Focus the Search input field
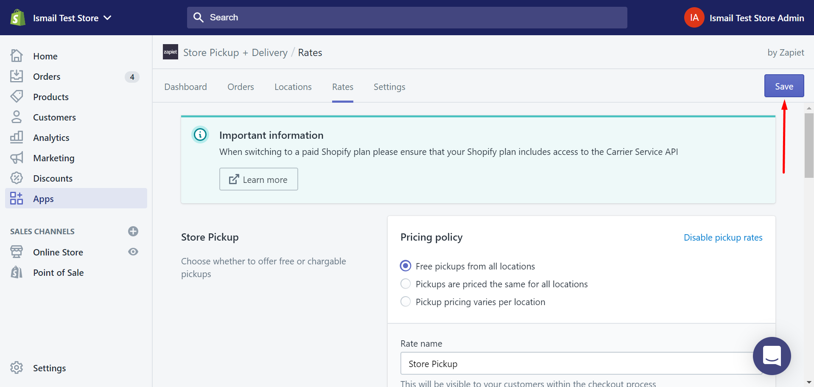 point(407,17)
